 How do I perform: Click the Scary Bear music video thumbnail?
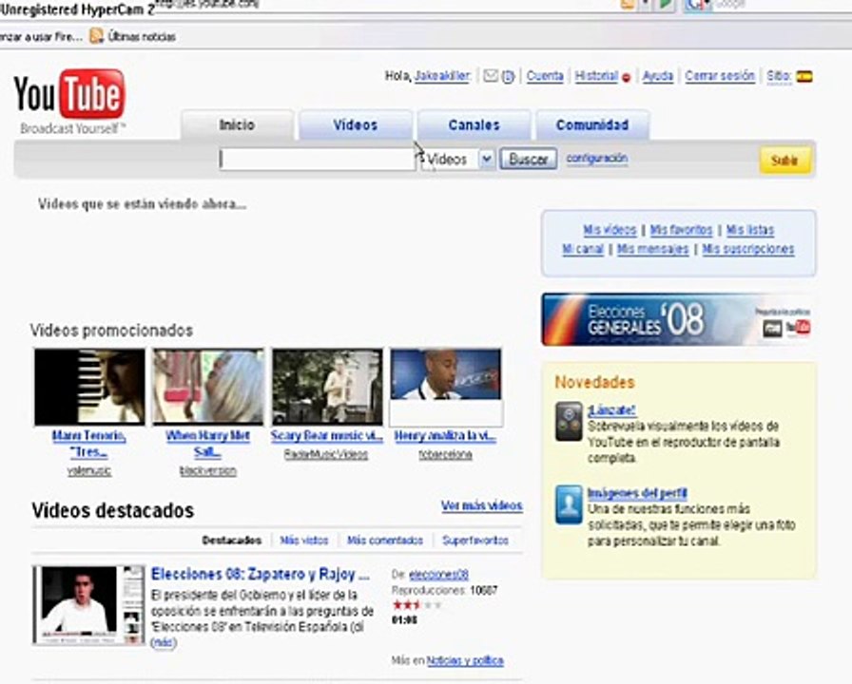click(x=327, y=387)
